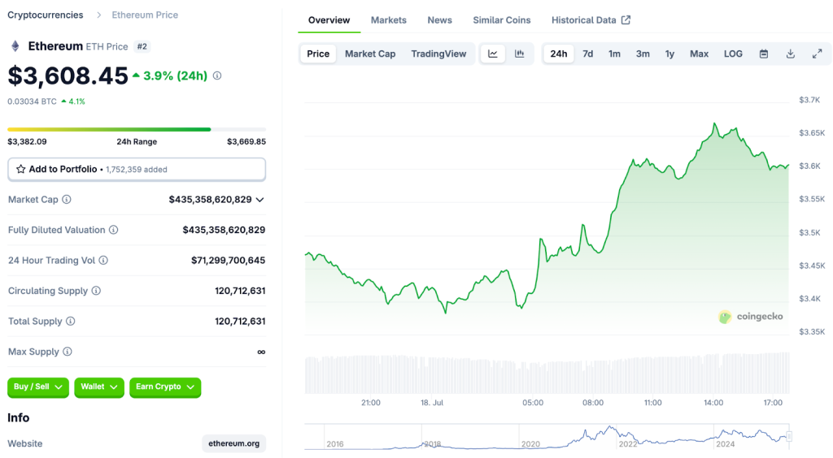Click the #2 rank badge

(142, 46)
